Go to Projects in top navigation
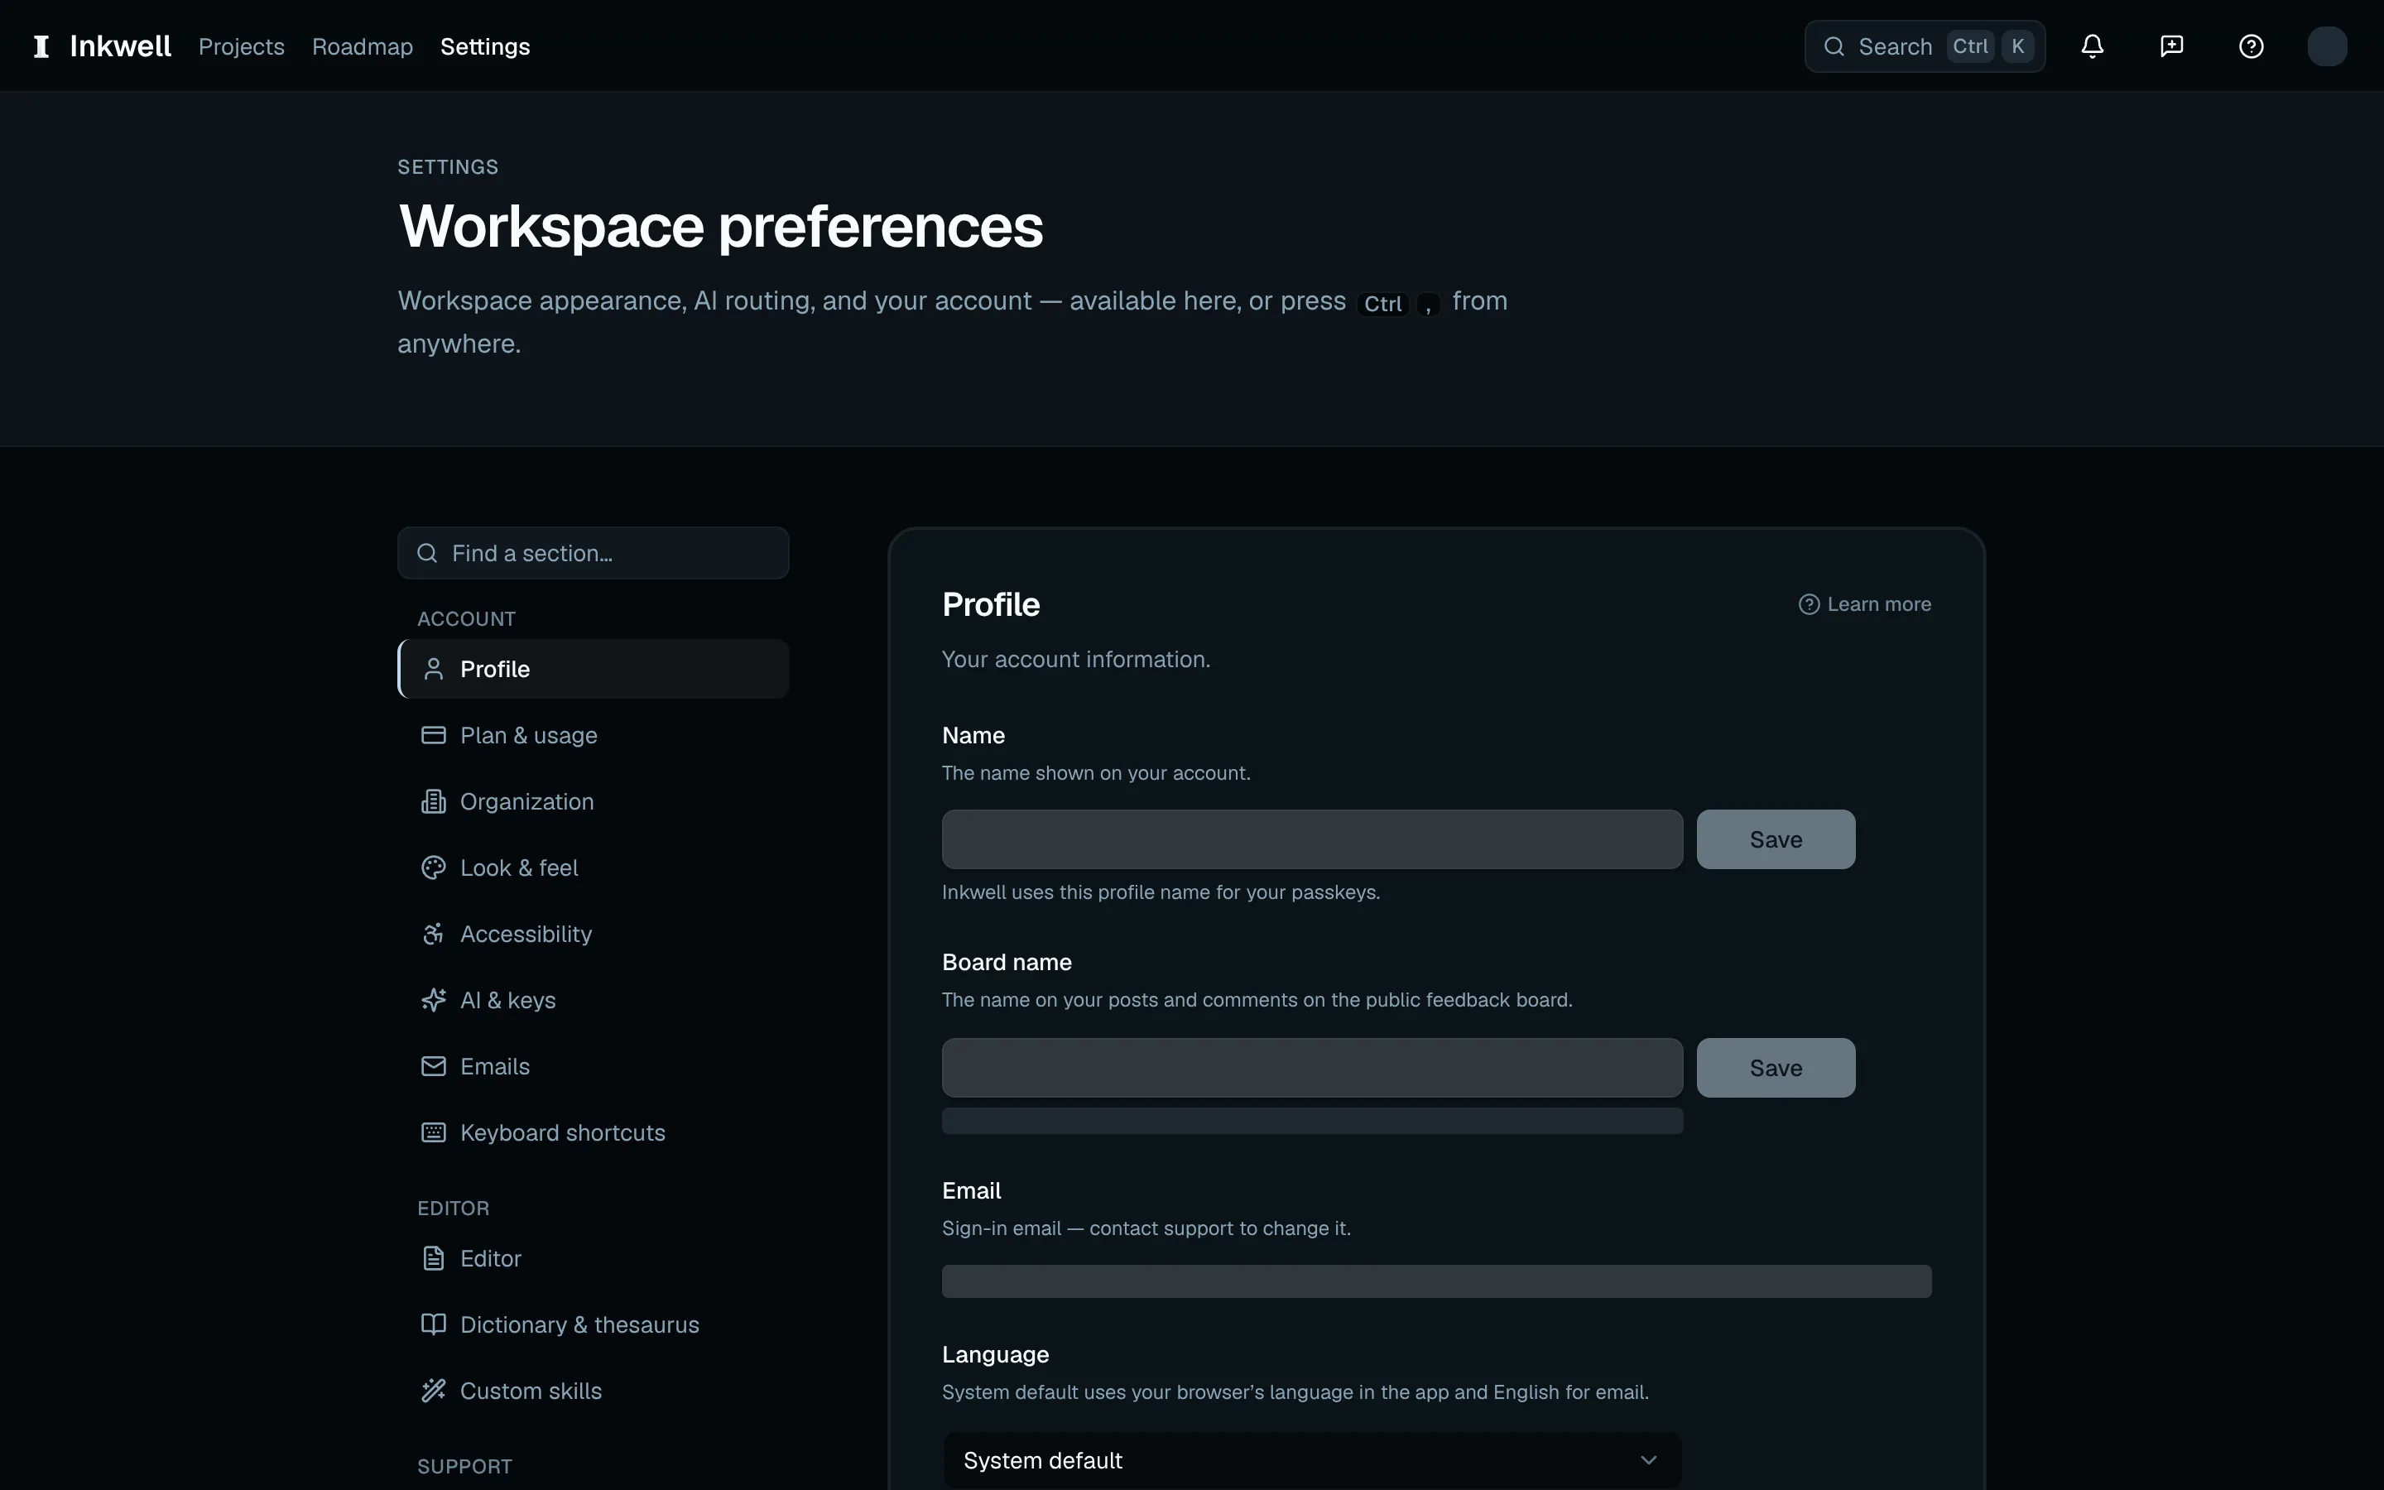This screenshot has width=2384, height=1490. click(242, 46)
